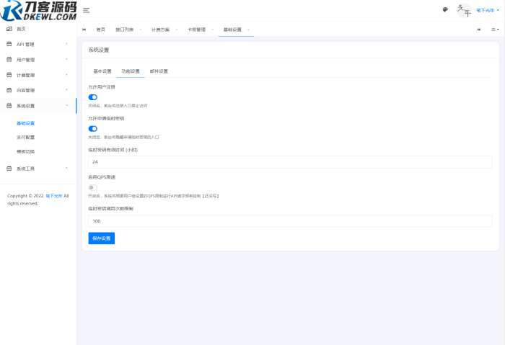Click the 允许用户注册 label
505x345 pixels.
(x=102, y=87)
